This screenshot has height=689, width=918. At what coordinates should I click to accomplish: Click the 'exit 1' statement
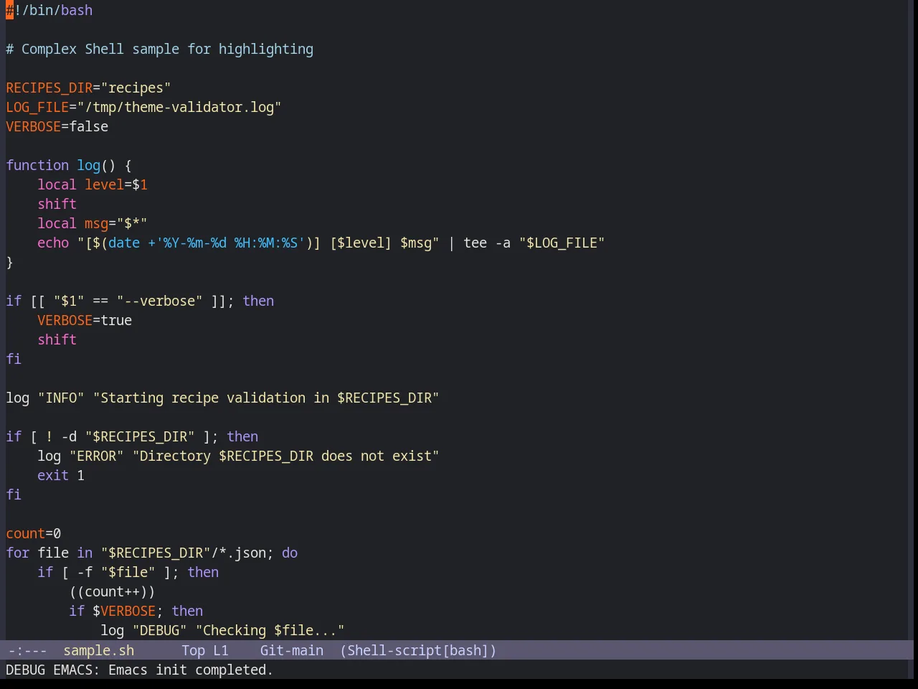pos(61,476)
